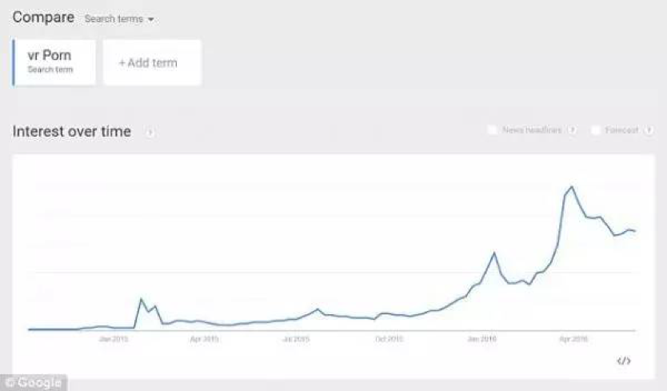Click the Interest over time heading
This screenshot has height=391, width=667.
72,131
